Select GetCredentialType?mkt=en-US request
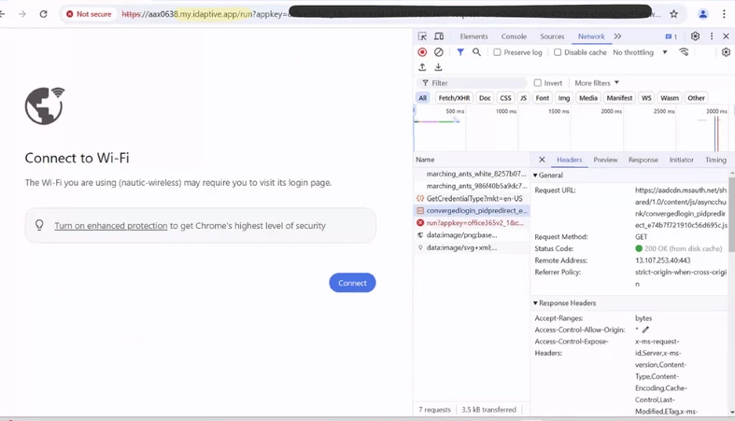735x421 pixels. [x=471, y=199]
